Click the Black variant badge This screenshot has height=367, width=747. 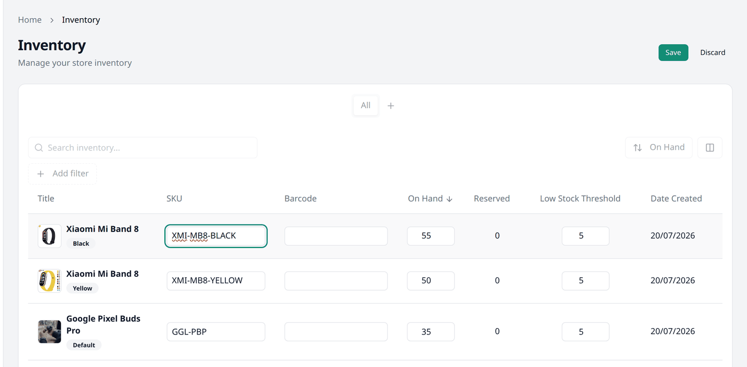click(81, 244)
